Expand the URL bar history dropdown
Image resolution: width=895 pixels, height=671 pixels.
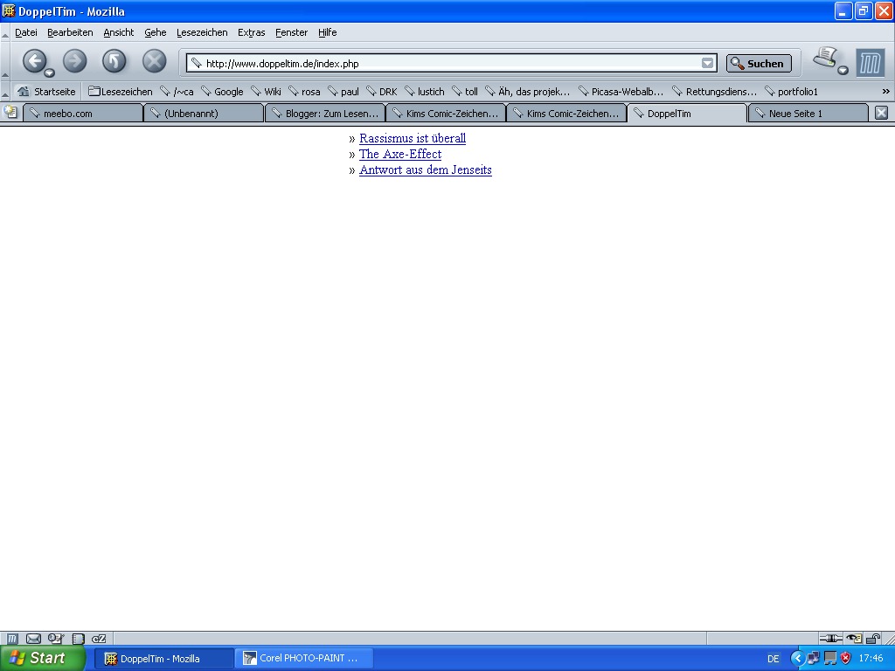coord(707,63)
